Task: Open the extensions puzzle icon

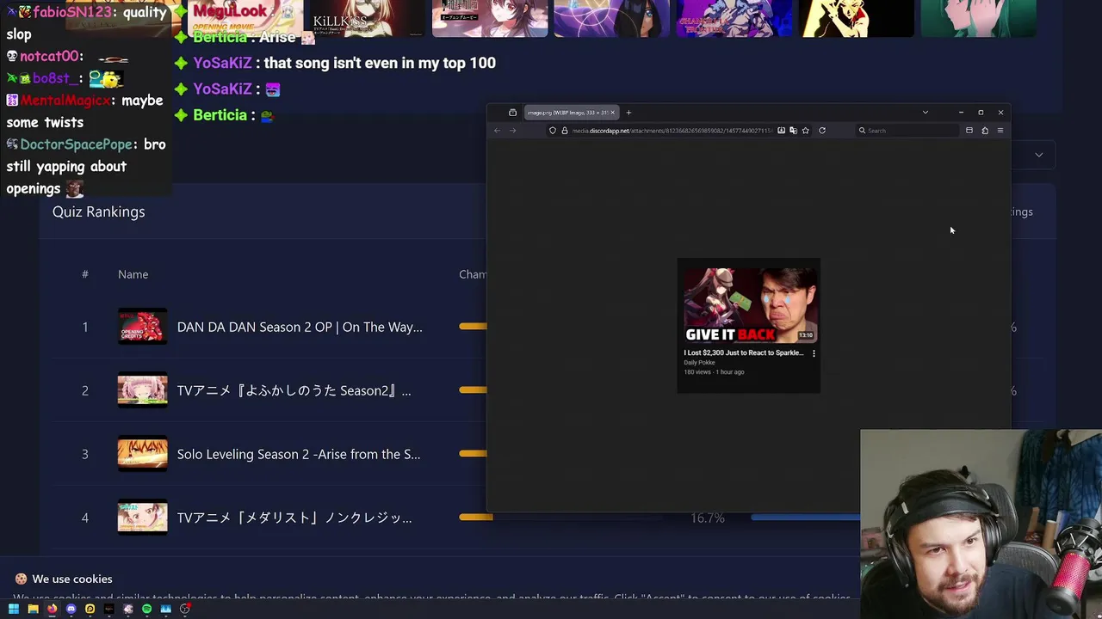Action: [985, 131]
